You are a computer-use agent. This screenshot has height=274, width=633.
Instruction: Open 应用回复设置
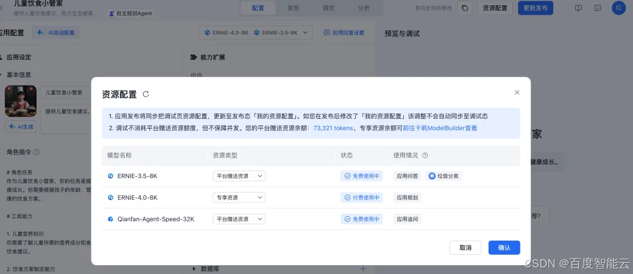(x=344, y=33)
